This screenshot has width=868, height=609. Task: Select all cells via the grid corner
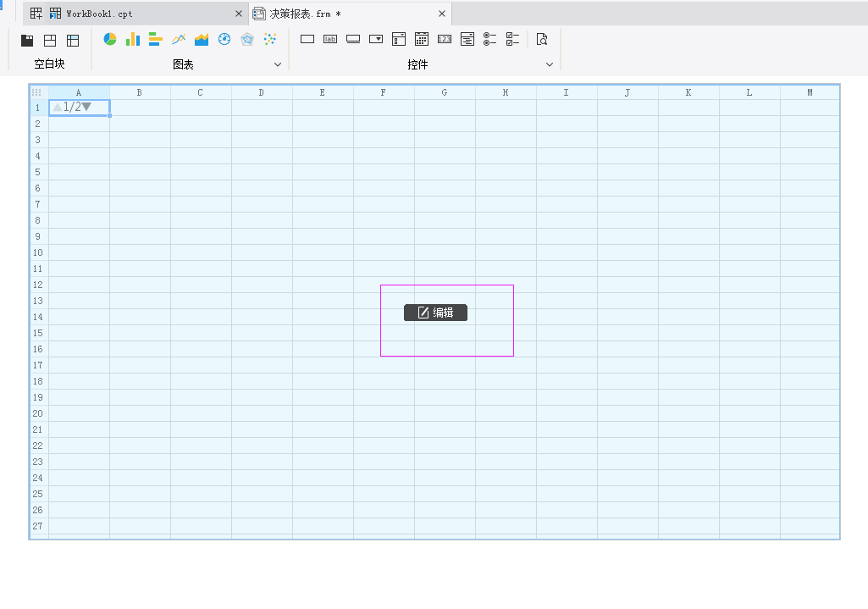click(x=36, y=92)
